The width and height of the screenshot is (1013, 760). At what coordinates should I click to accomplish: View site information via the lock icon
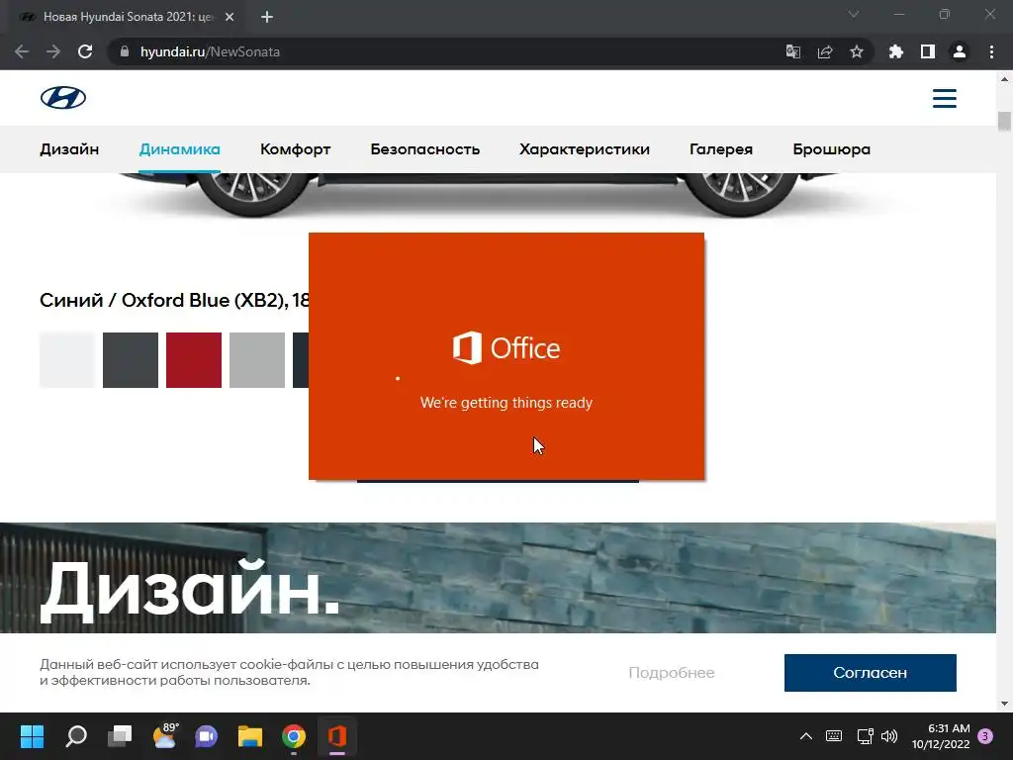[x=125, y=51]
